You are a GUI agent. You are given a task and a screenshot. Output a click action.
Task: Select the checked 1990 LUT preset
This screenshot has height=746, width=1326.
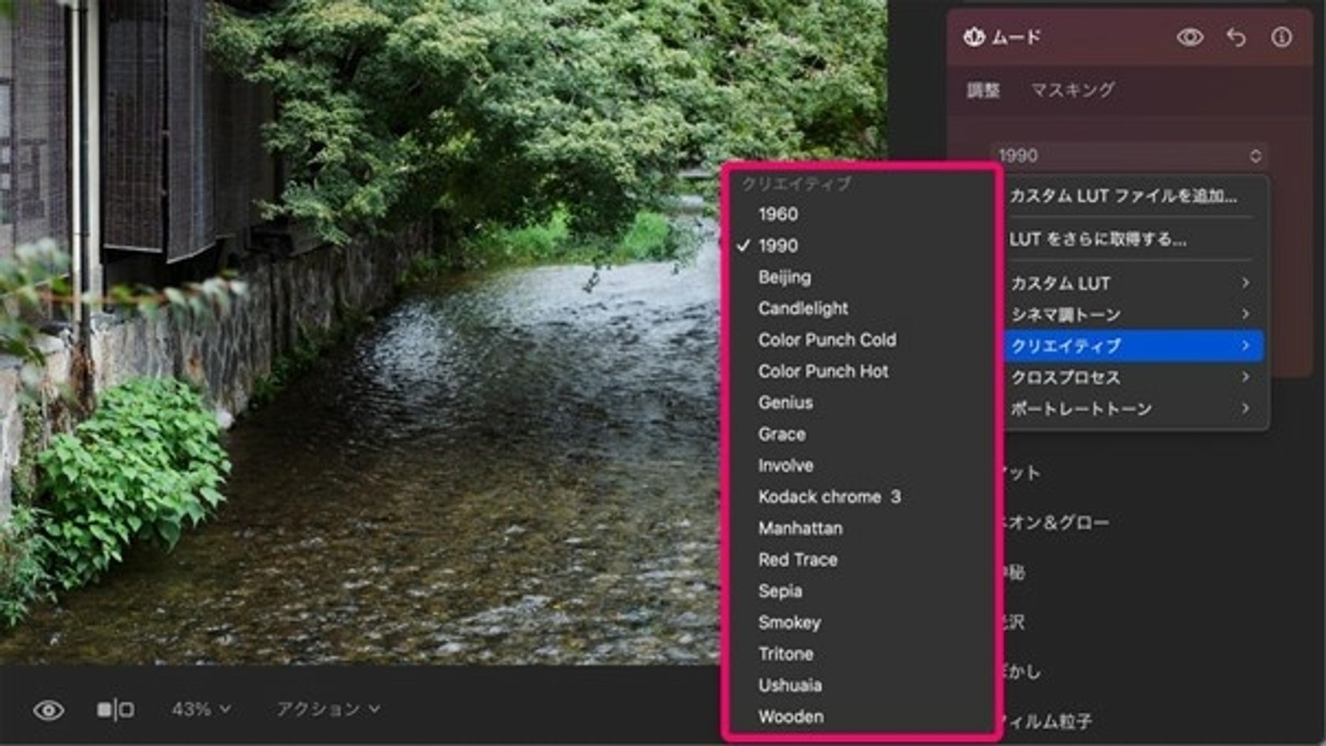point(778,245)
